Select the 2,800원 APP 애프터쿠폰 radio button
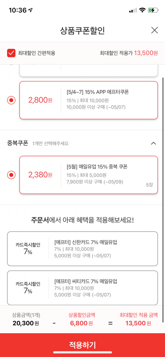 [x=11, y=100]
